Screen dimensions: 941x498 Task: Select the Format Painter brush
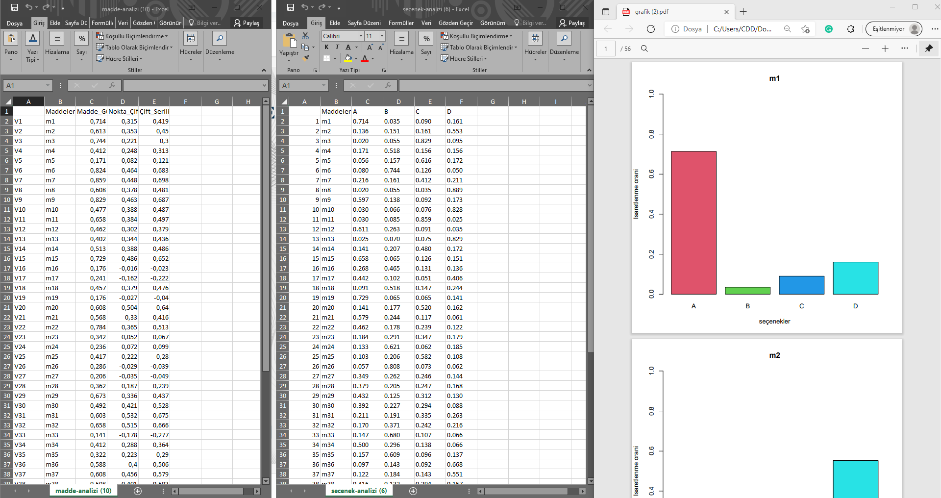point(306,58)
